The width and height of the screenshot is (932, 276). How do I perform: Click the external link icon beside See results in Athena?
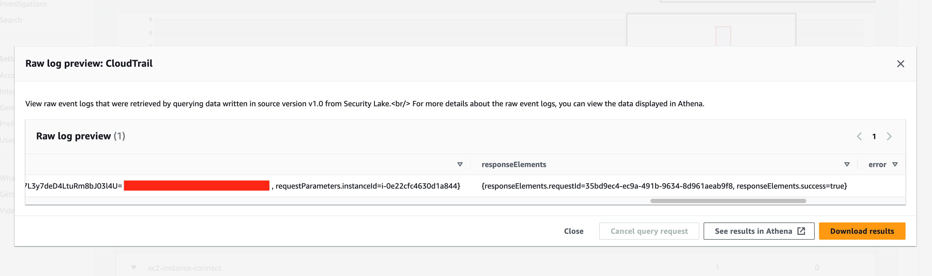point(802,231)
